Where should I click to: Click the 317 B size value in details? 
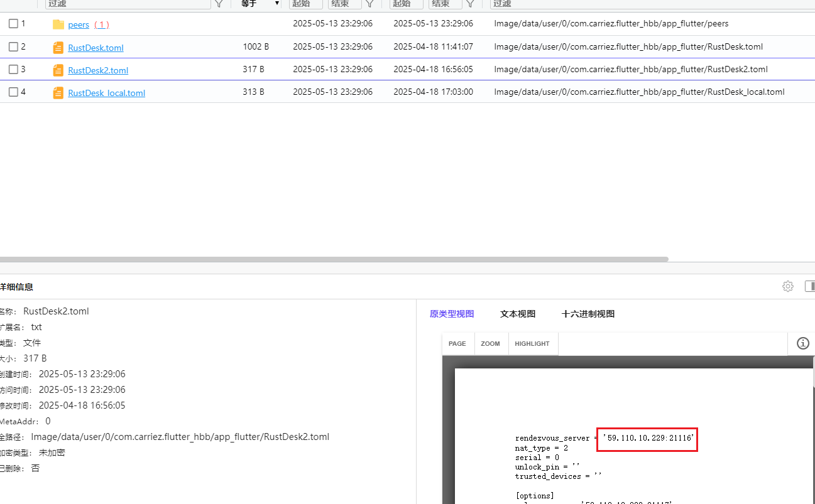click(x=35, y=358)
